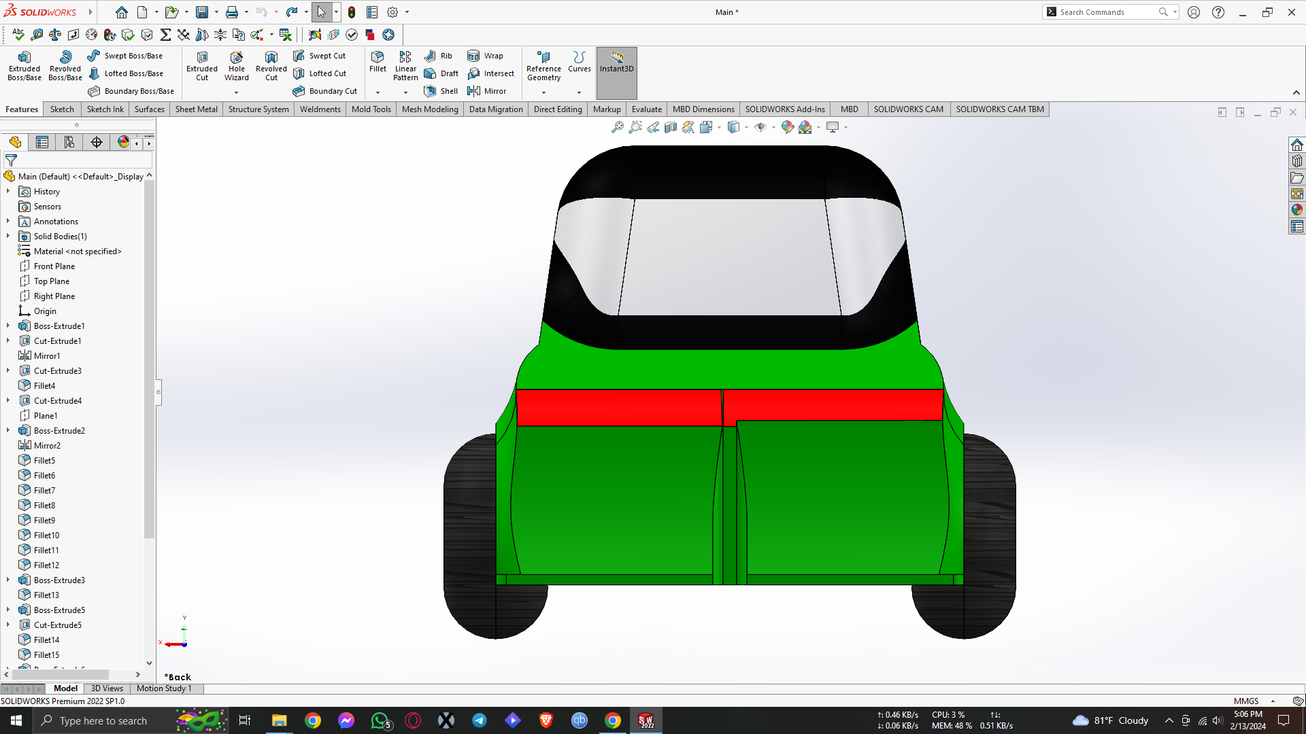The image size is (1306, 734).
Task: Expand the Boss-Extrude1 feature node
Action: click(x=8, y=326)
